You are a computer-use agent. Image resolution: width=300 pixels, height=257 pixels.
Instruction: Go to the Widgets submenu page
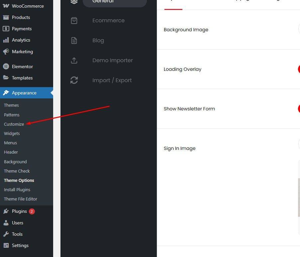12,133
